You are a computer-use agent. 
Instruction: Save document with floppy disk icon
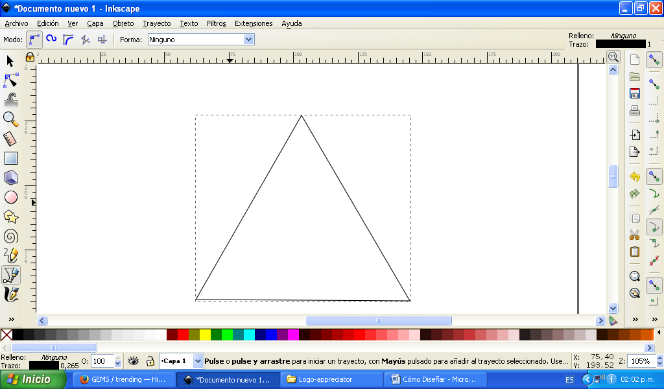634,93
